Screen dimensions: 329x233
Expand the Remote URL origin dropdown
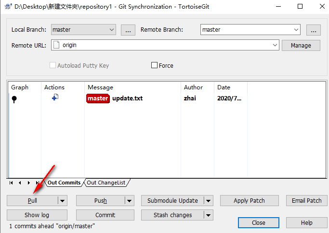click(275, 45)
